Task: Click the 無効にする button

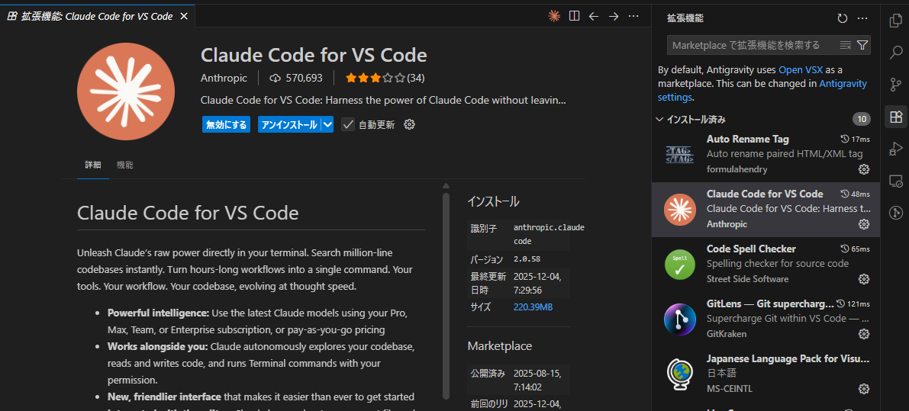Action: coord(226,124)
